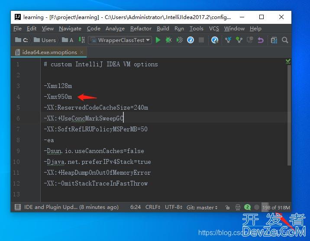The image size is (310, 241).
Task: Click memory indicator 198 of 918M
Action: point(276,207)
